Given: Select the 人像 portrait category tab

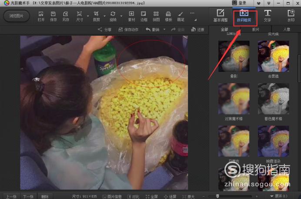Looking at the screenshot, I should (x=286, y=29).
